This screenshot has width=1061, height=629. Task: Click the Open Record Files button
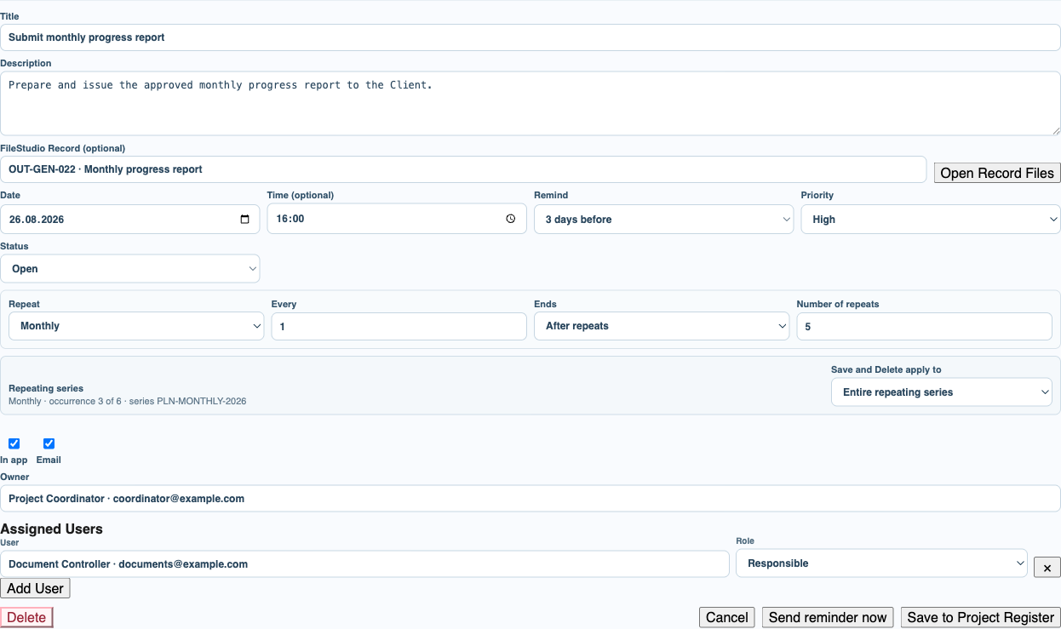tap(997, 173)
